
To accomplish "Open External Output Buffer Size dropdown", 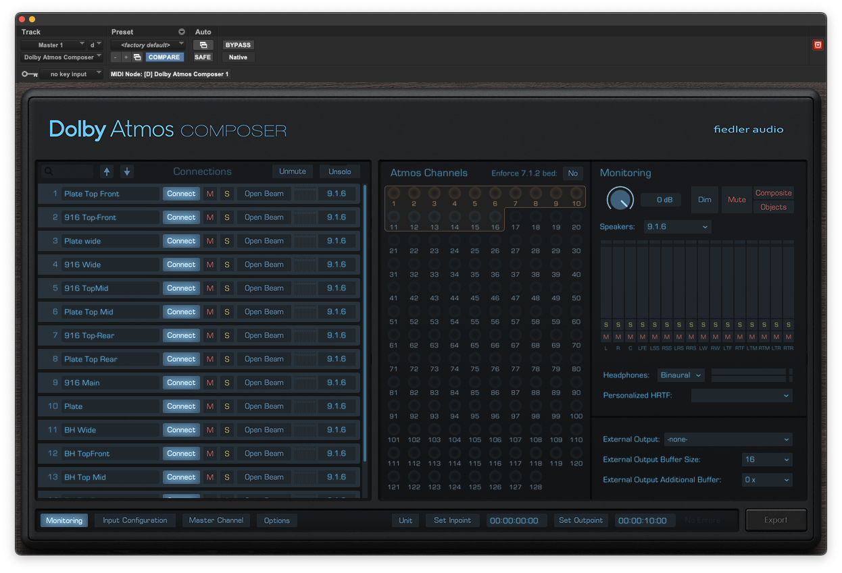I will coord(767,460).
